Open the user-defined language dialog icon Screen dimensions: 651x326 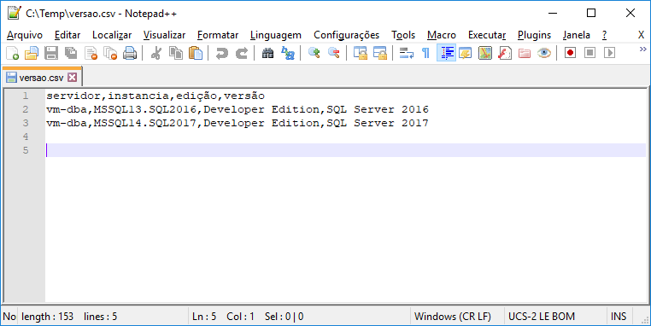(x=465, y=53)
